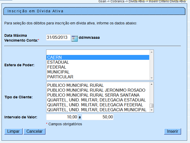Select QUARTEL, UNID. MILITAR, DELEGACIA FEDERAL
The width and height of the screenshot is (190, 143).
(97, 105)
